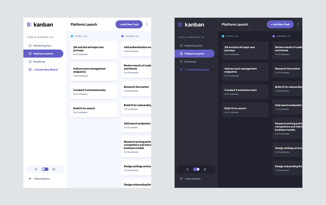326x205 pixels.
Task: Click the kanban logo in the dark sidebar
Action: pyautogui.click(x=180, y=24)
